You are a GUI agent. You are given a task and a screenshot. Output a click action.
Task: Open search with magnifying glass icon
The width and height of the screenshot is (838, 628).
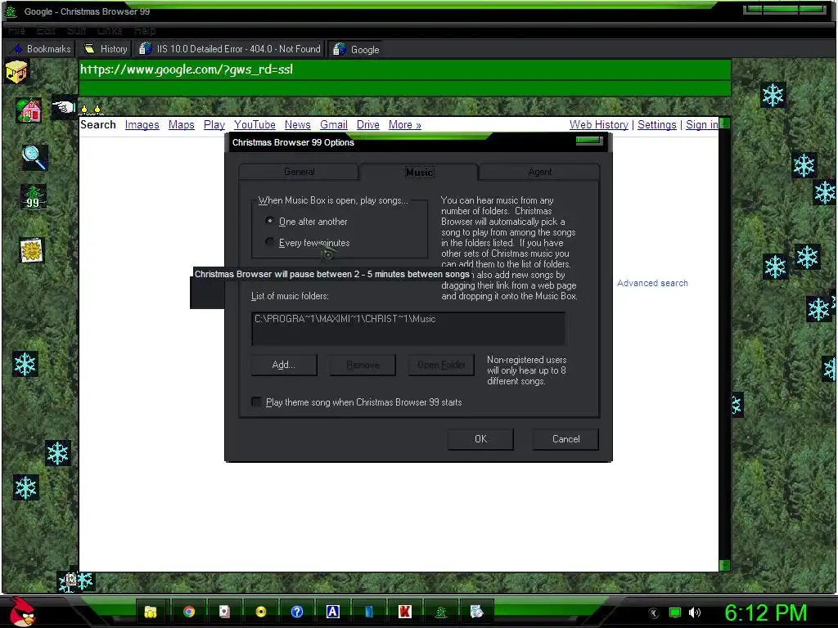click(34, 158)
